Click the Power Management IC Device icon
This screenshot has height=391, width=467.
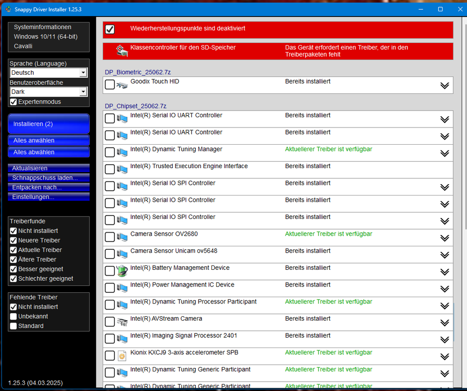point(122,288)
